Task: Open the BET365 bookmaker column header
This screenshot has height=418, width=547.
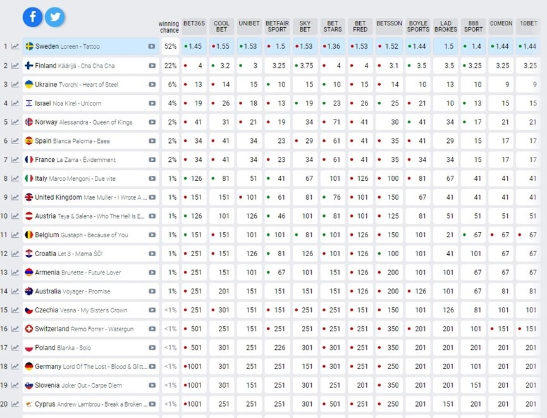Action: [x=194, y=26]
